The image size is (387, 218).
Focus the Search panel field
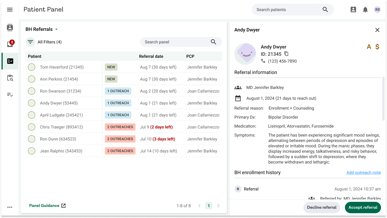(181, 42)
